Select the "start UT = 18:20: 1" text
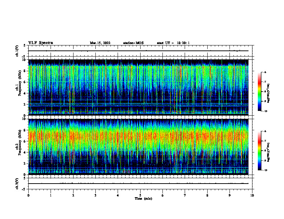The height and width of the screenshot is (219, 284). 173,43
